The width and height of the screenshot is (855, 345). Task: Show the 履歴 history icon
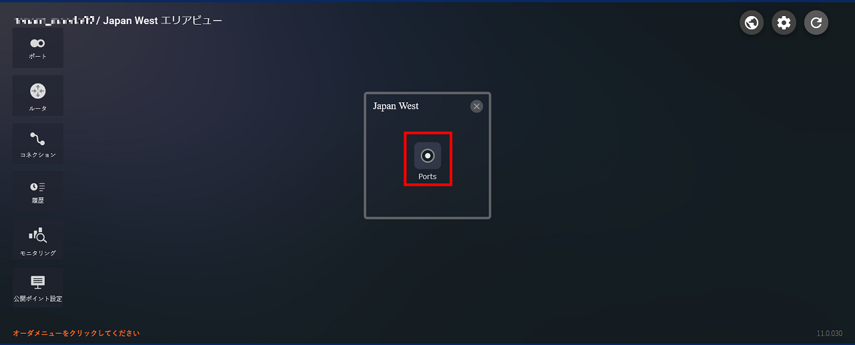(37, 187)
